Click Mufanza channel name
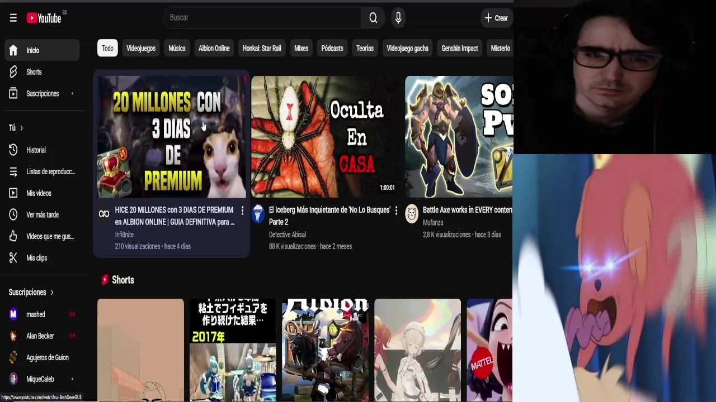 click(433, 222)
